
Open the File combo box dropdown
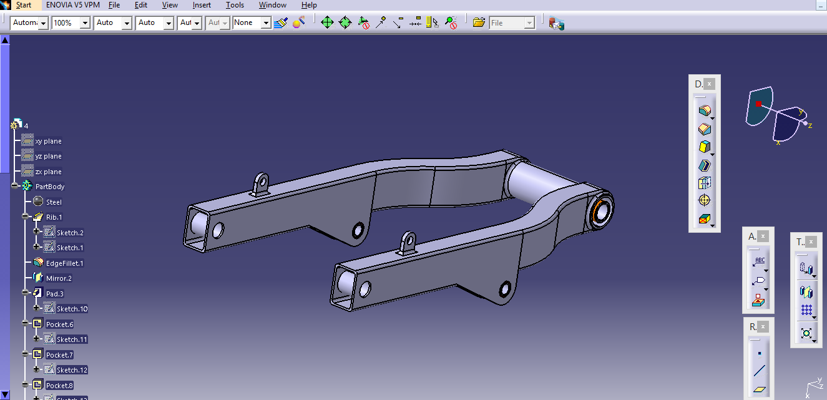pyautogui.click(x=530, y=23)
